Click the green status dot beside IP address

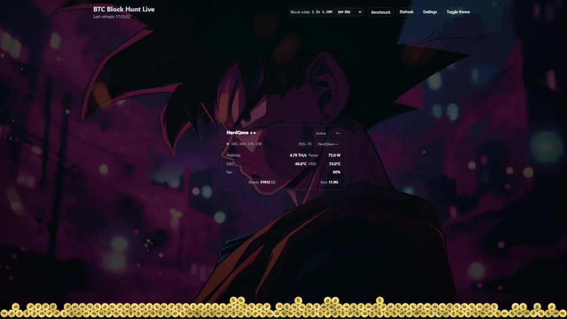[x=228, y=144]
